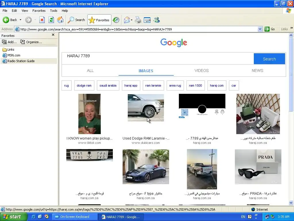Open the Dior bag and sneakers thumbnail
The height and width of the screenshot is (221, 294).
[x=258, y=114]
